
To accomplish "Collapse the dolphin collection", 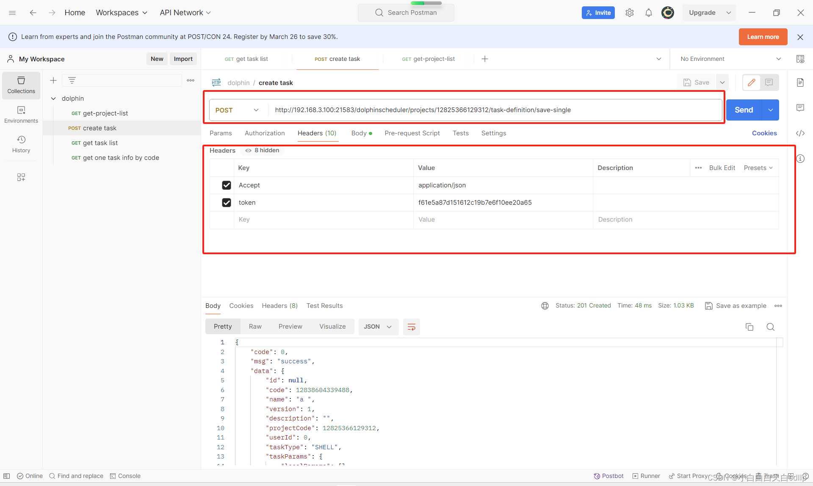I will (x=53, y=99).
